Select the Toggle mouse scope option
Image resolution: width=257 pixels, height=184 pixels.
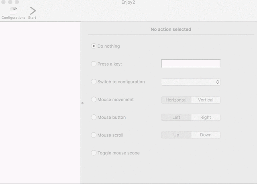coord(94,153)
